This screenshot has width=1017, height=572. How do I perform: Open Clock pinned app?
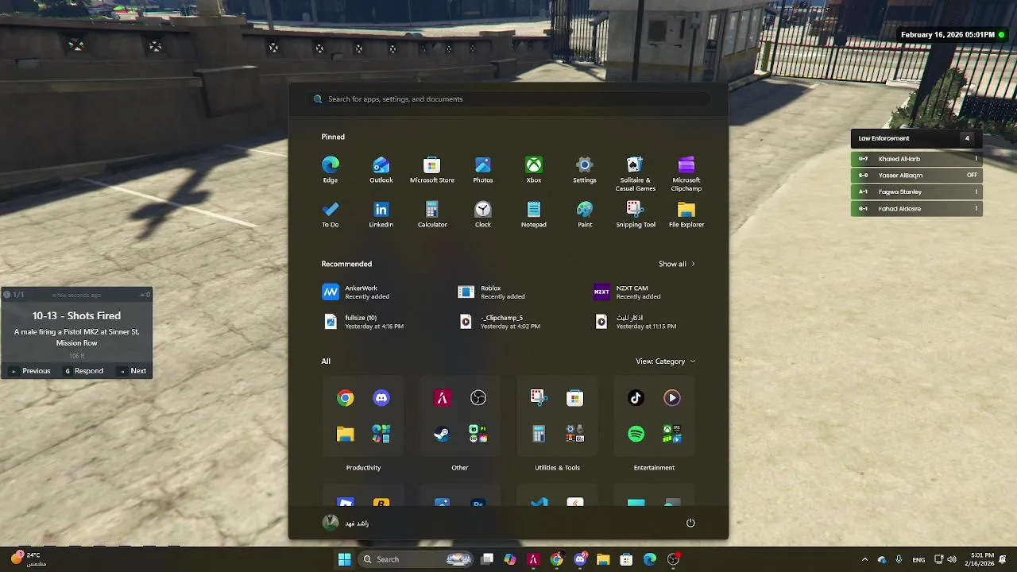click(x=483, y=214)
